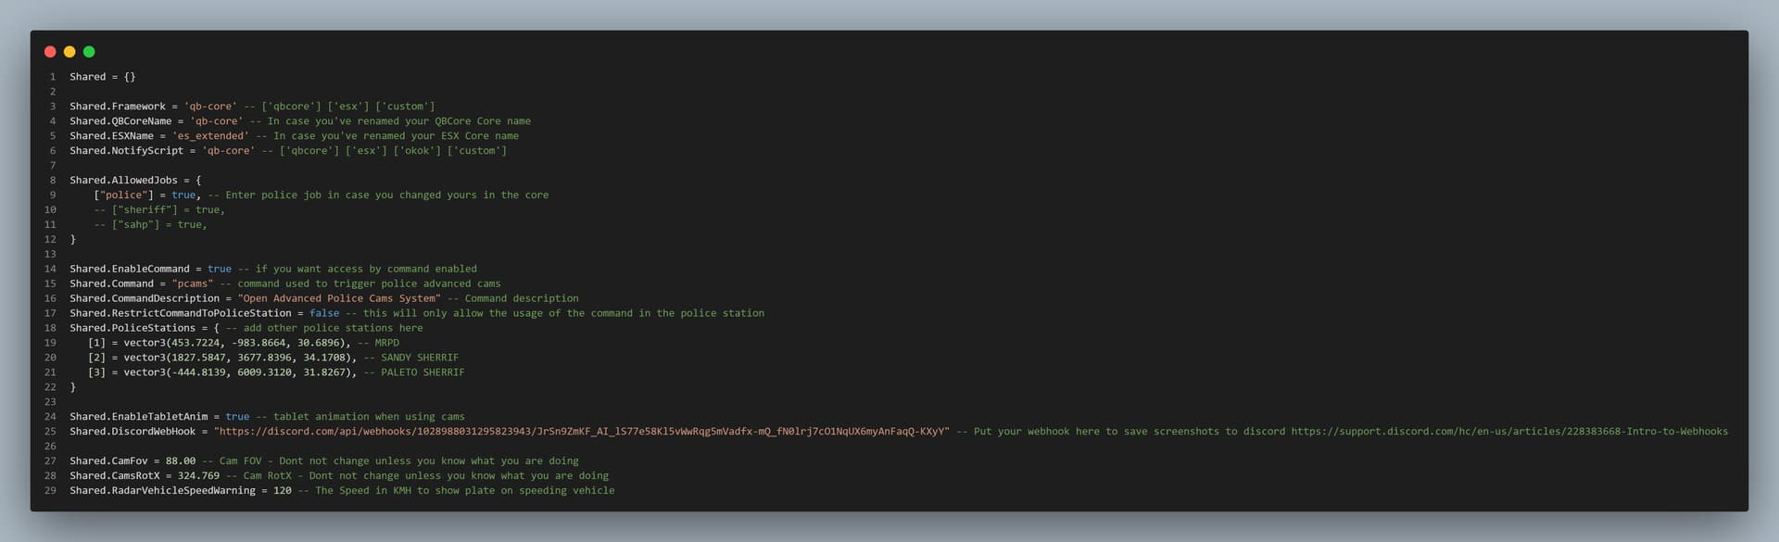The height and width of the screenshot is (542, 1779).
Task: Select line number 1 in the gutter
Action: pyautogui.click(x=53, y=77)
